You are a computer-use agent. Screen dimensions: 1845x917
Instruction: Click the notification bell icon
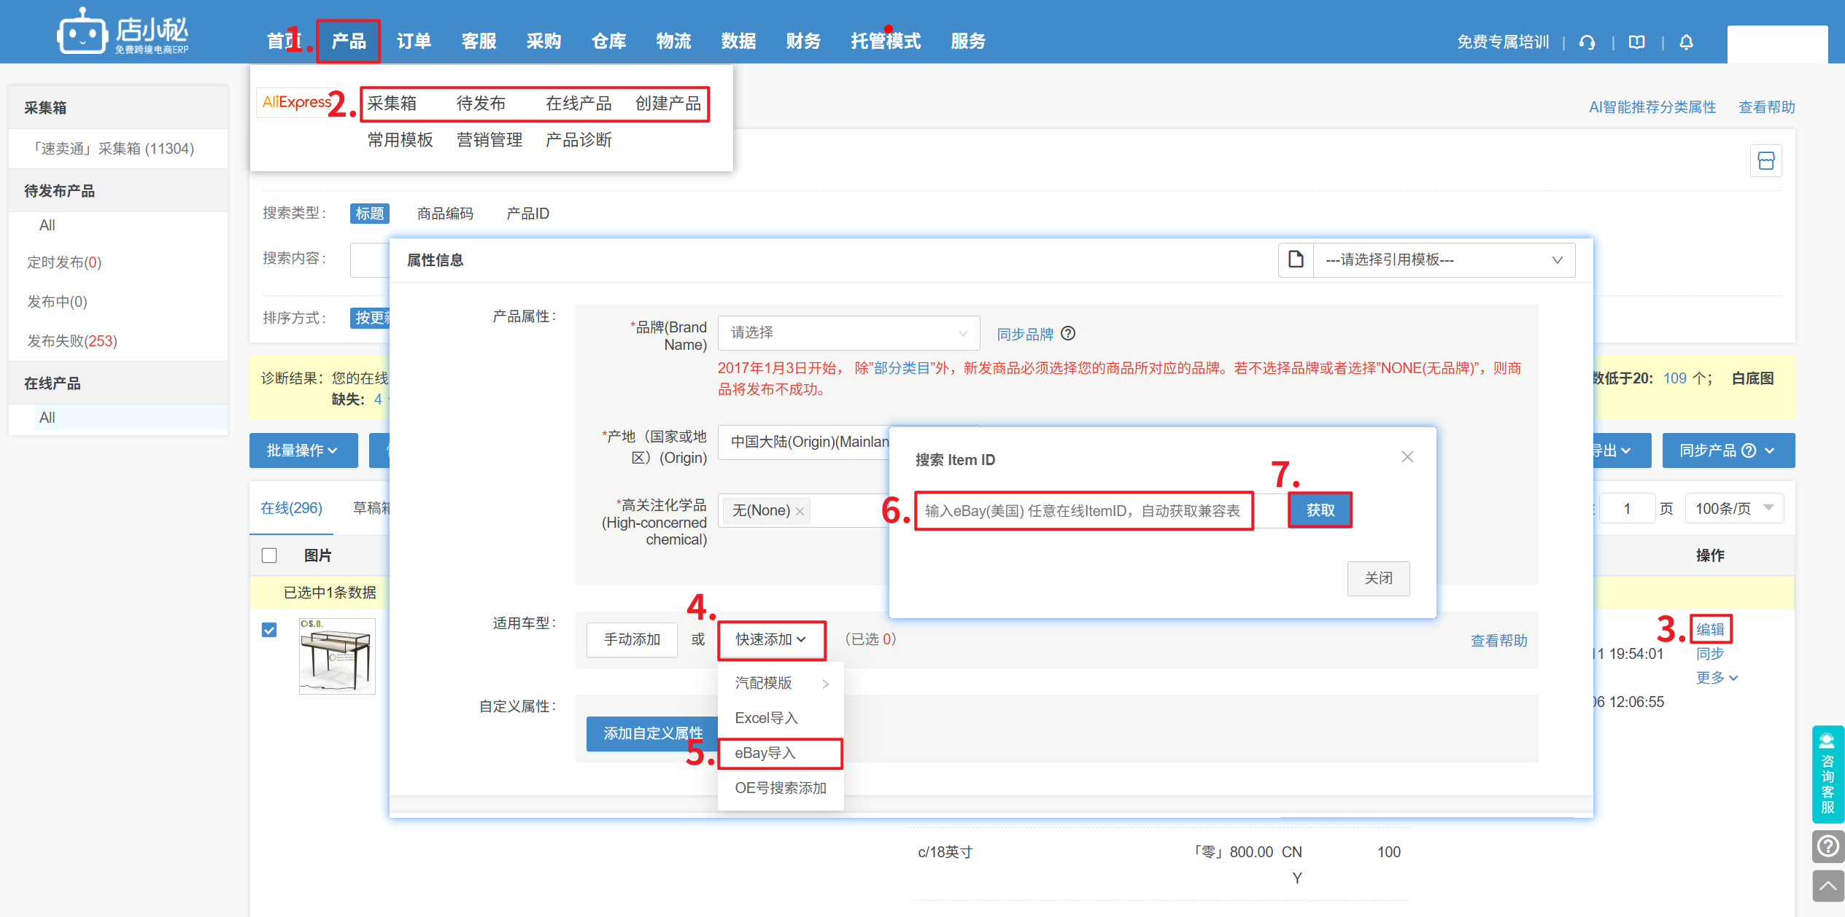tap(1686, 42)
